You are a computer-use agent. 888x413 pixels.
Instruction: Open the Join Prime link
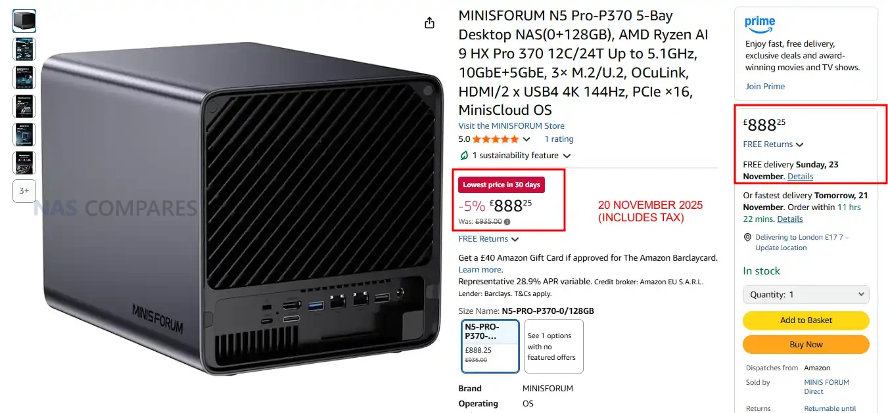[x=765, y=87]
